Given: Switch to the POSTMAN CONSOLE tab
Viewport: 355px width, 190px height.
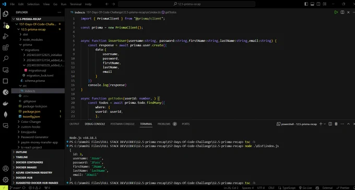Looking at the screenshot, I should pyautogui.click(x=123, y=124).
